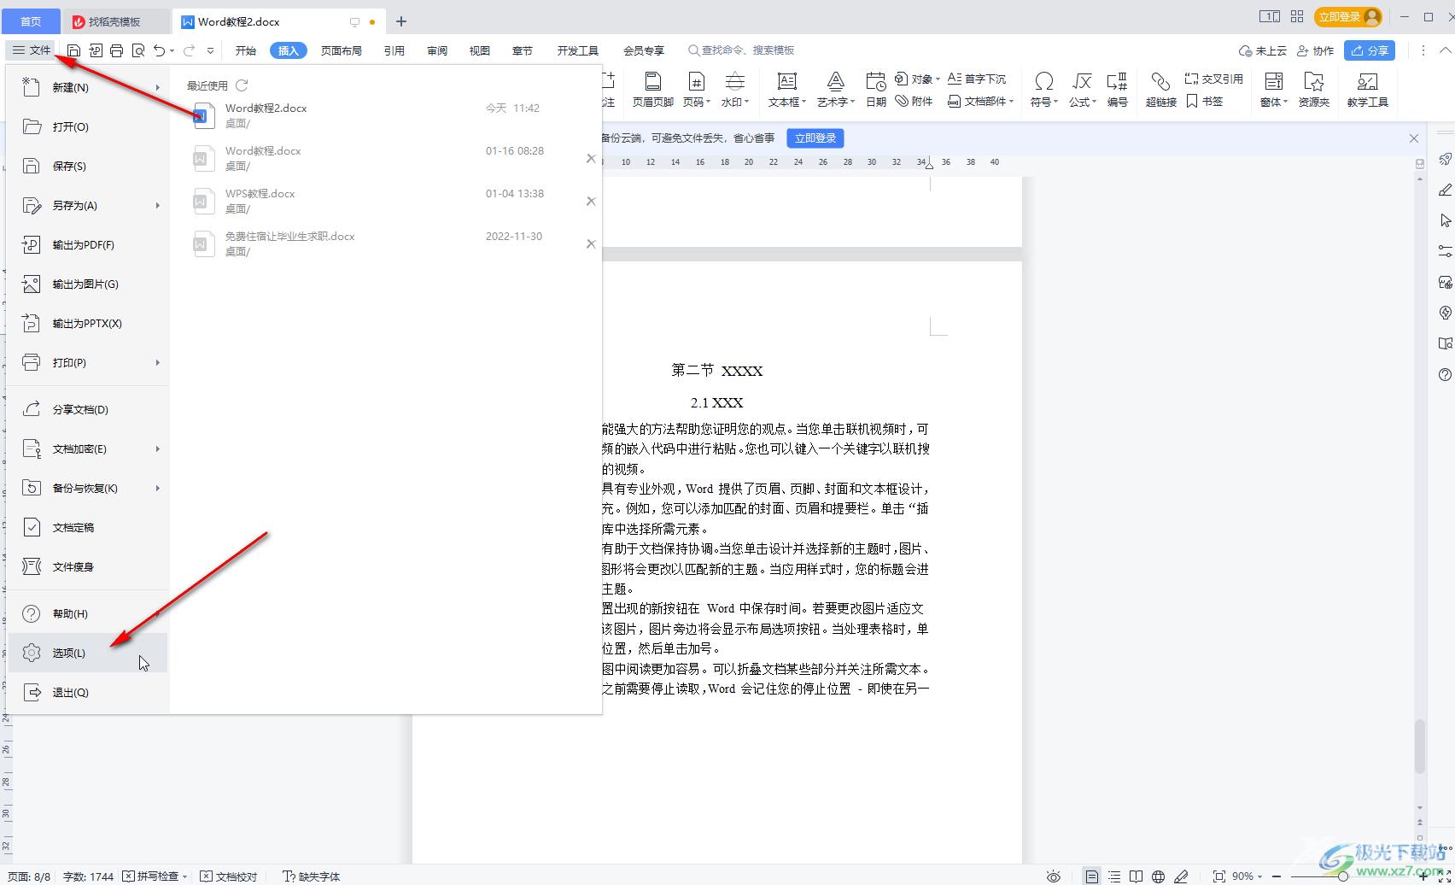Expand Document encryption (文档加密) submenu
The image size is (1455, 885).
(x=157, y=448)
